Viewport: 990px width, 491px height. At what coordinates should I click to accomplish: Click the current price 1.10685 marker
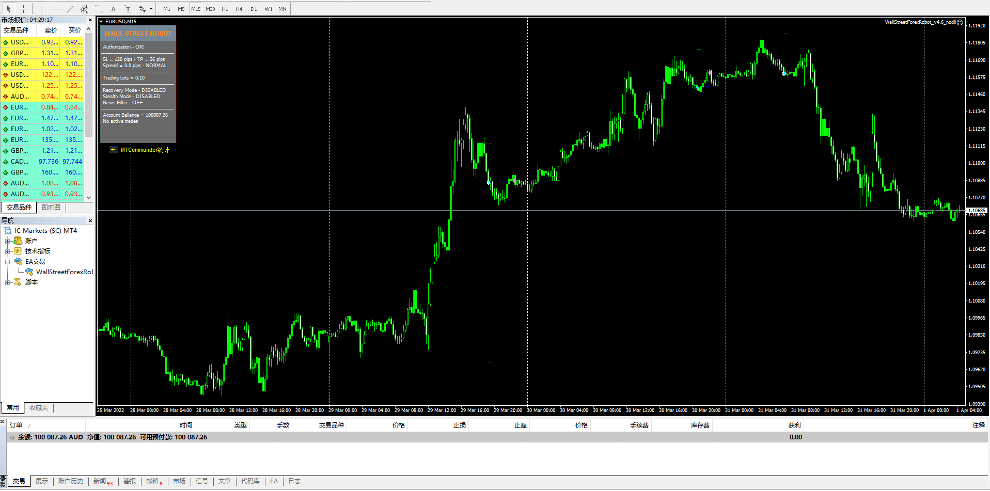pyautogui.click(x=976, y=210)
